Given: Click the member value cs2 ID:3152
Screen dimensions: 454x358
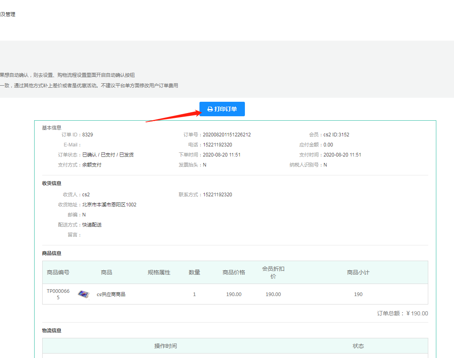Looking at the screenshot, I should pos(336,135).
